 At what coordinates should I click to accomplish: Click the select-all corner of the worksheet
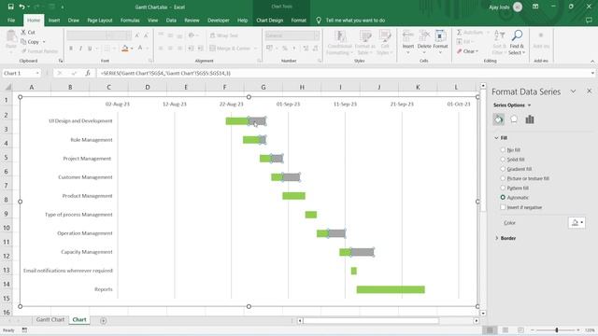tap(7, 87)
